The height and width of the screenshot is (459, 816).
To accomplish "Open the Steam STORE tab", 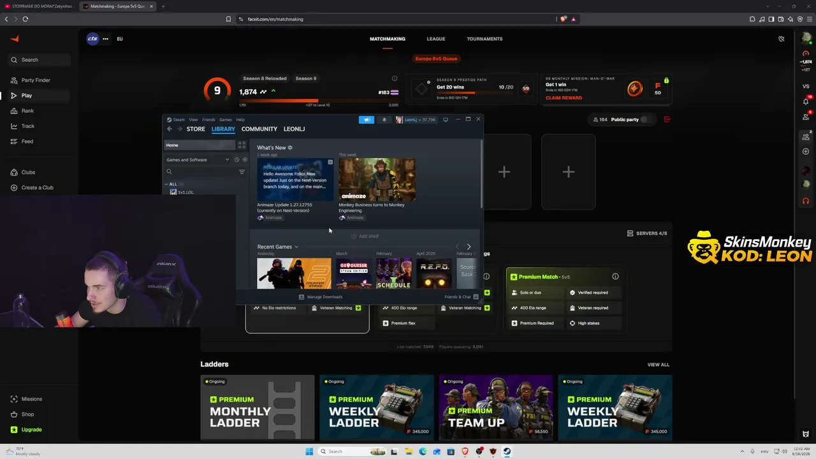I will point(196,129).
